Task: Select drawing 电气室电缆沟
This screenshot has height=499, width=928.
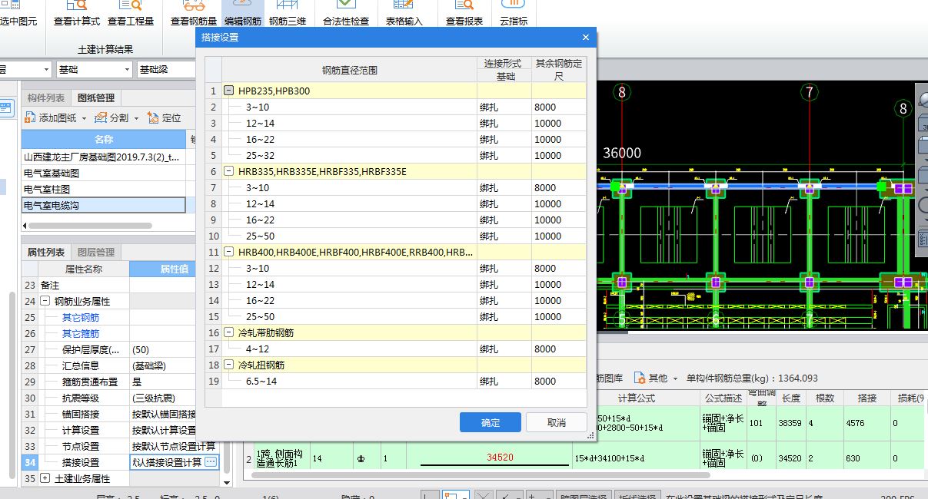Action: (104, 205)
